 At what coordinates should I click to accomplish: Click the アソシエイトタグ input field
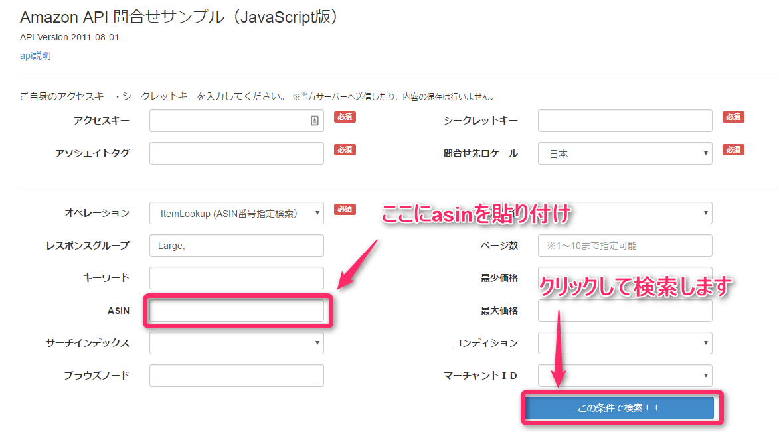tap(236, 153)
